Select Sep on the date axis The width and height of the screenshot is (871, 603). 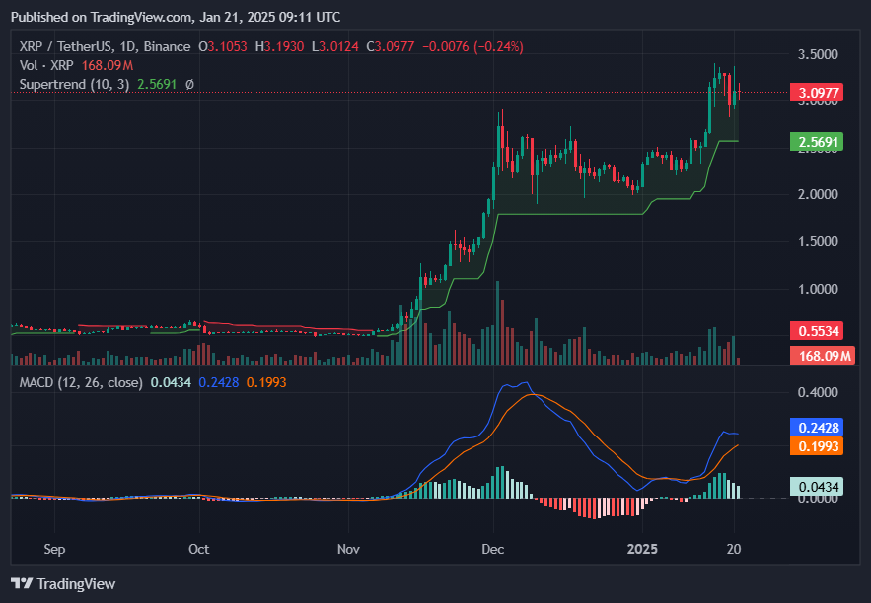point(54,549)
